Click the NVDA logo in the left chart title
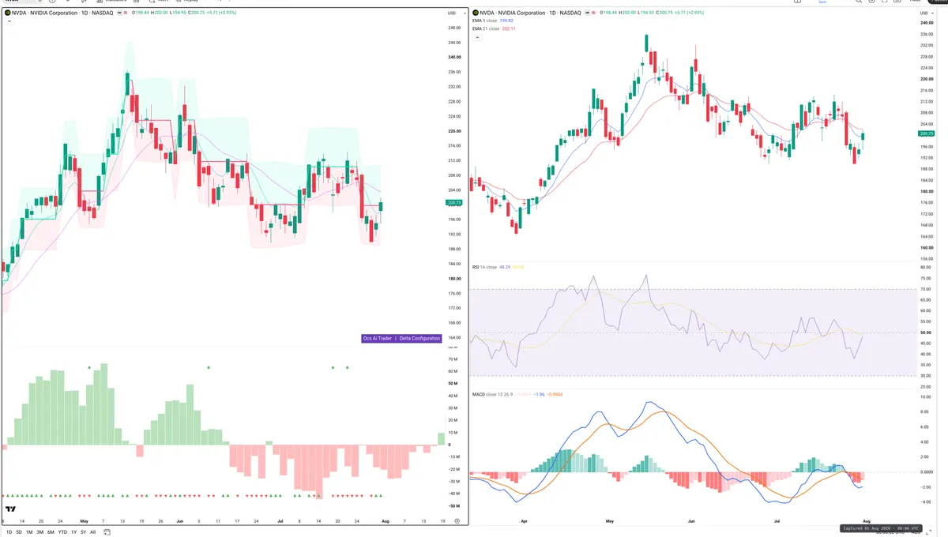The image size is (948, 537). 7,13
